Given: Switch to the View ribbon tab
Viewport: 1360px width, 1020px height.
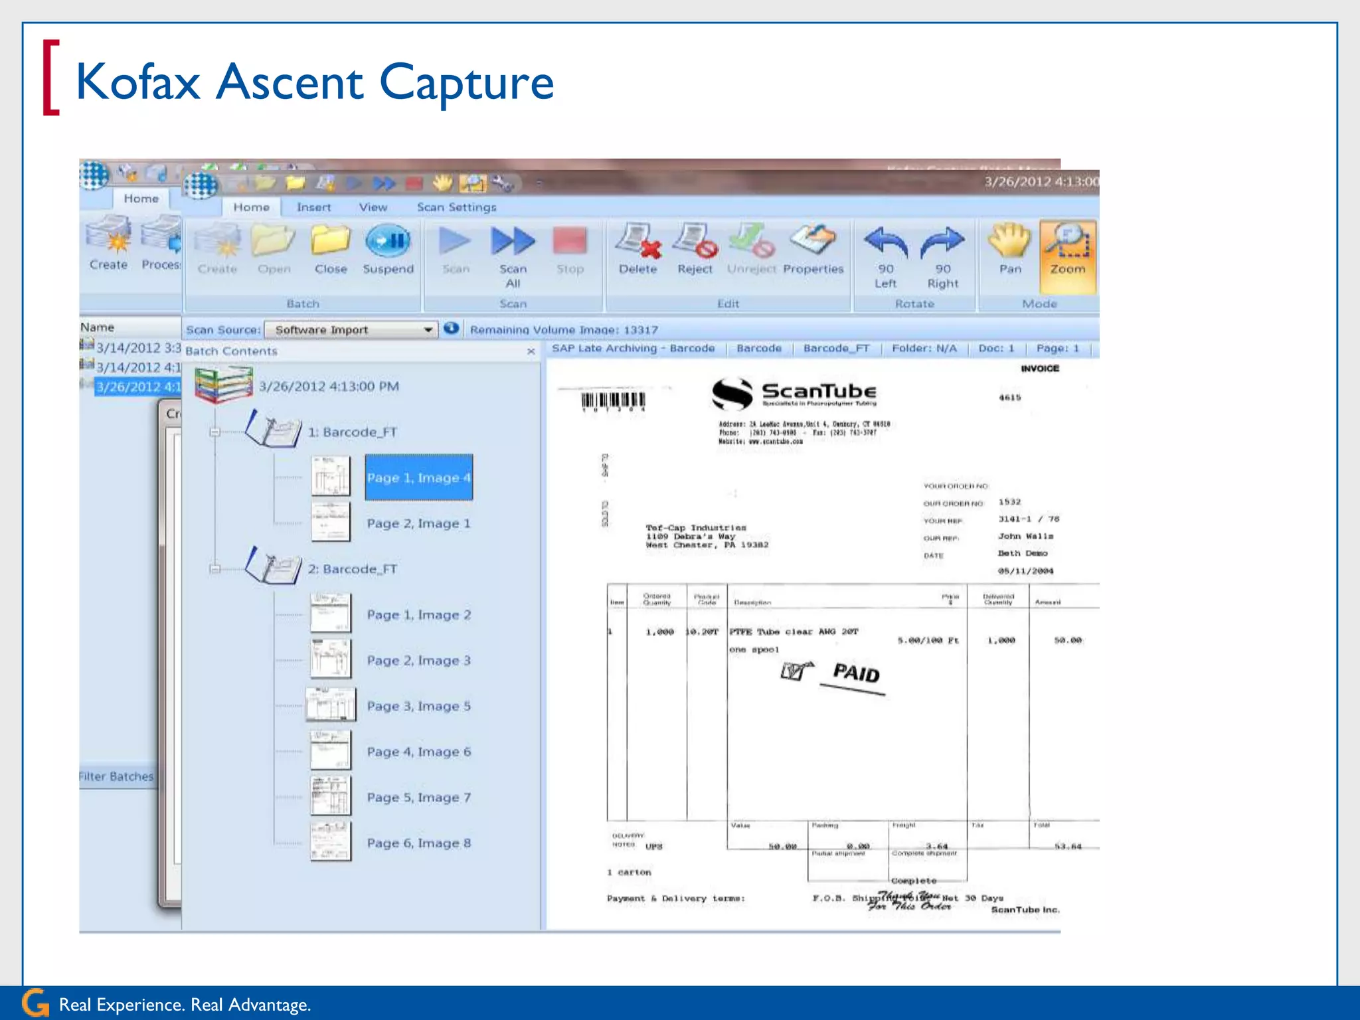Looking at the screenshot, I should point(373,207).
